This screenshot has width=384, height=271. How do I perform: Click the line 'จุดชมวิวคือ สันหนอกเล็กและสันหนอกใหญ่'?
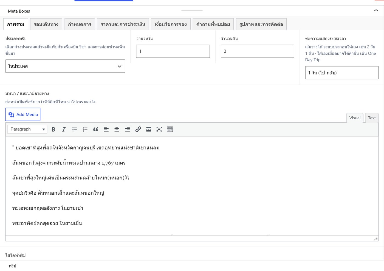coord(58,193)
